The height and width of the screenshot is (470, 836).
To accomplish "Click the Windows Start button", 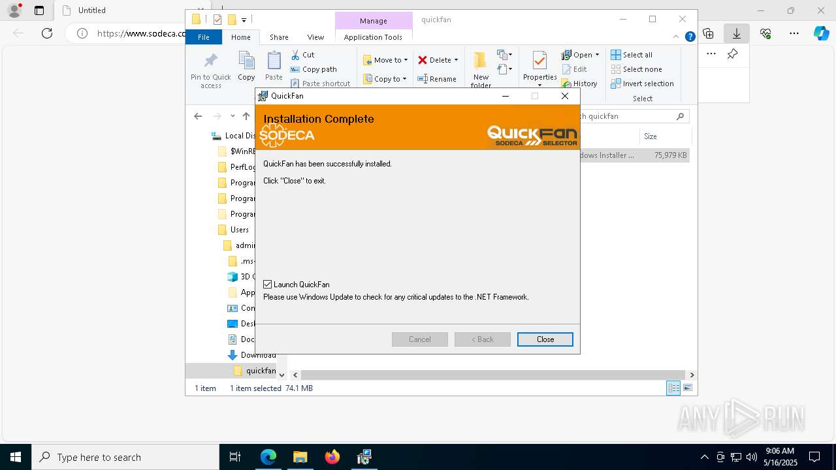I will [x=16, y=457].
